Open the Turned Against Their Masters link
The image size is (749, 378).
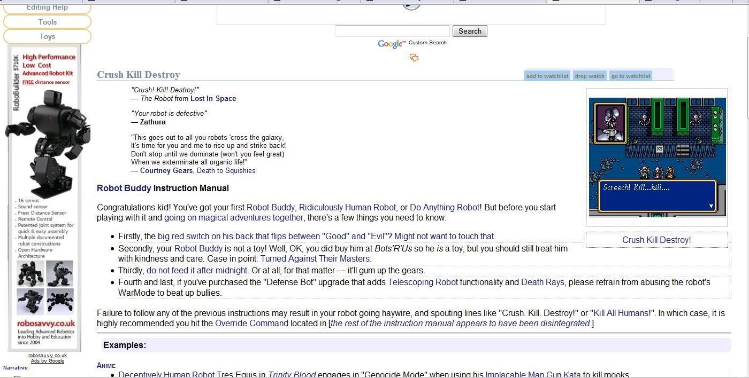coord(315,258)
